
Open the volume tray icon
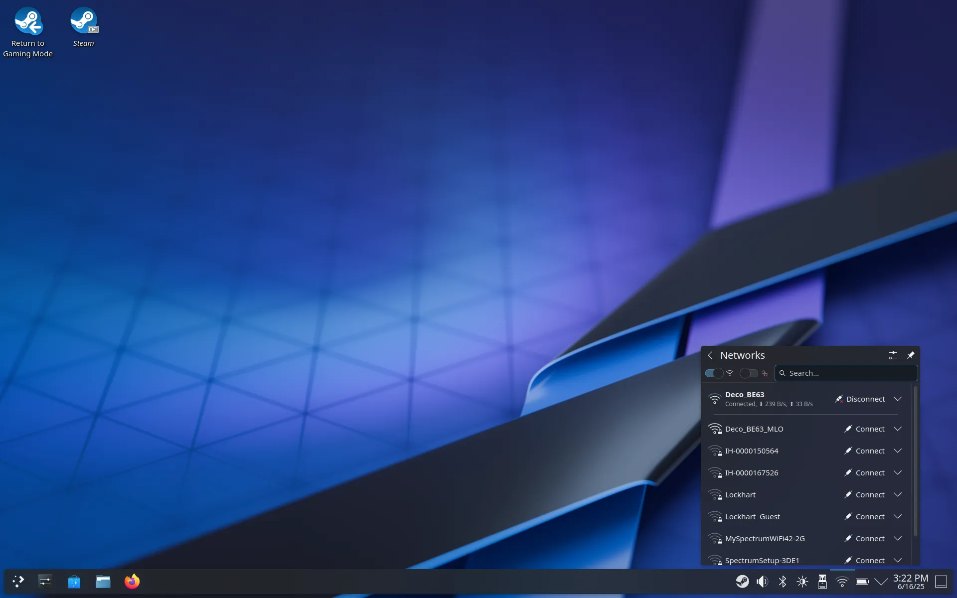tap(762, 582)
